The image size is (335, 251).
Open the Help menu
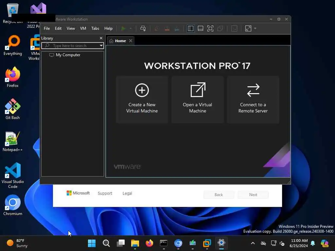click(108, 28)
